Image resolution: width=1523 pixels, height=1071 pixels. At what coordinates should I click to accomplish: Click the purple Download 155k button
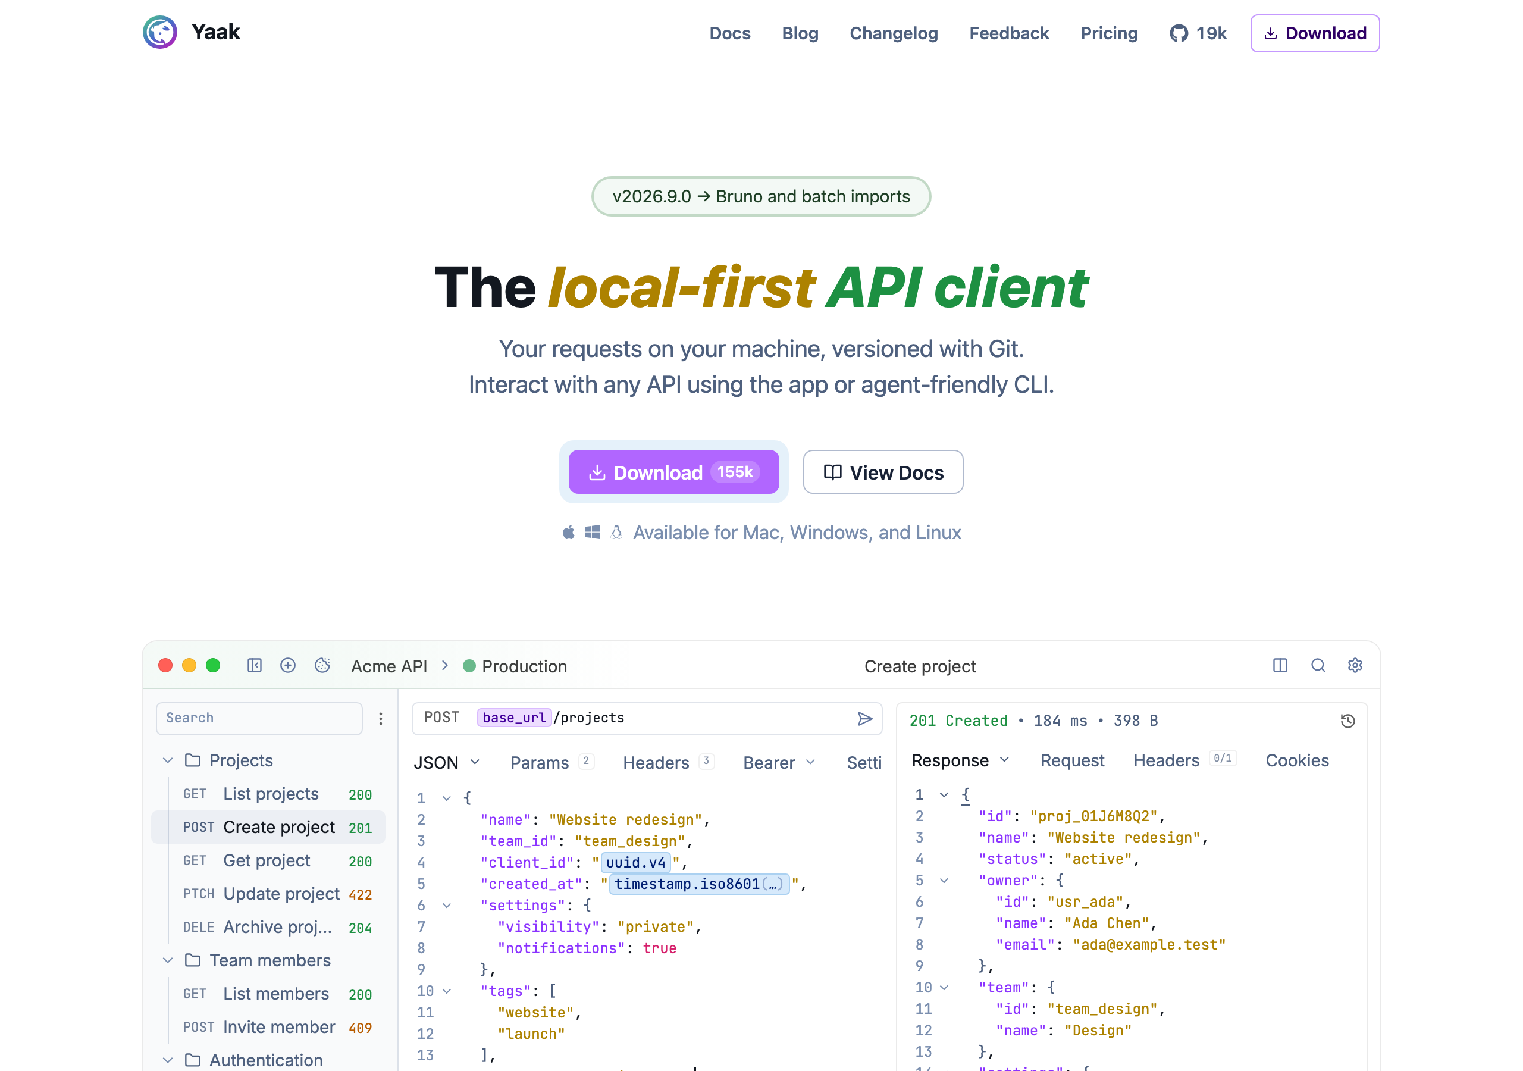click(x=673, y=472)
